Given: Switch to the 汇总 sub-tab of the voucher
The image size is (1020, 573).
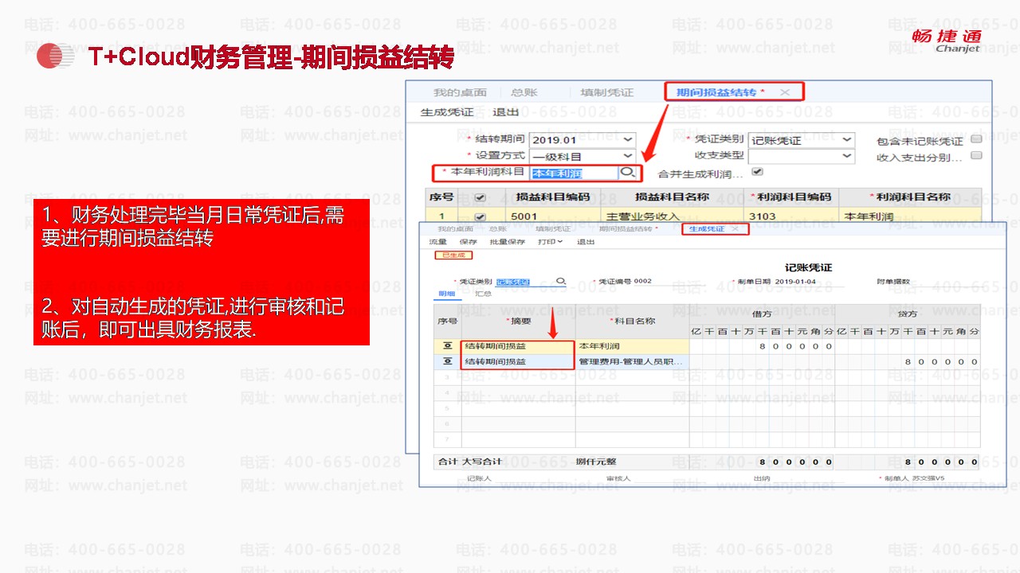Looking at the screenshot, I should tap(483, 294).
